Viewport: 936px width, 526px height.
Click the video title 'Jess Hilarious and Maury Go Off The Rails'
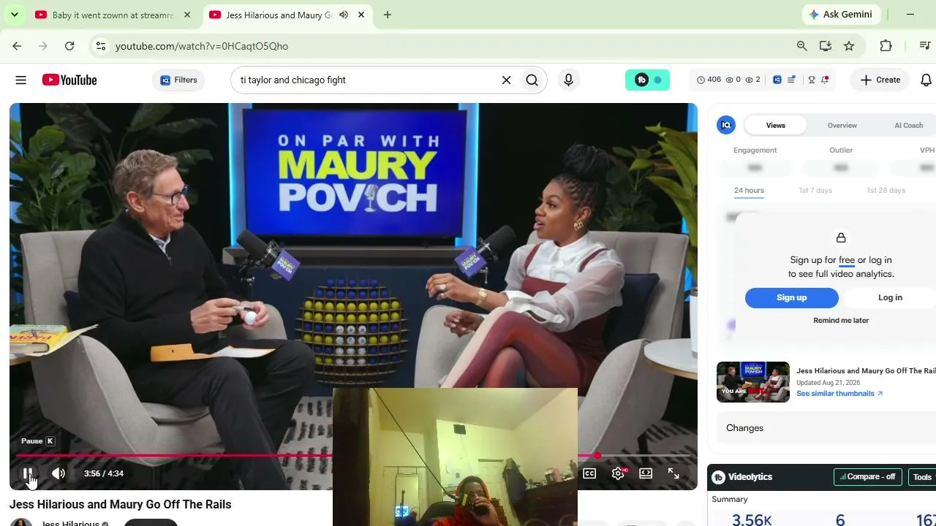(x=121, y=504)
